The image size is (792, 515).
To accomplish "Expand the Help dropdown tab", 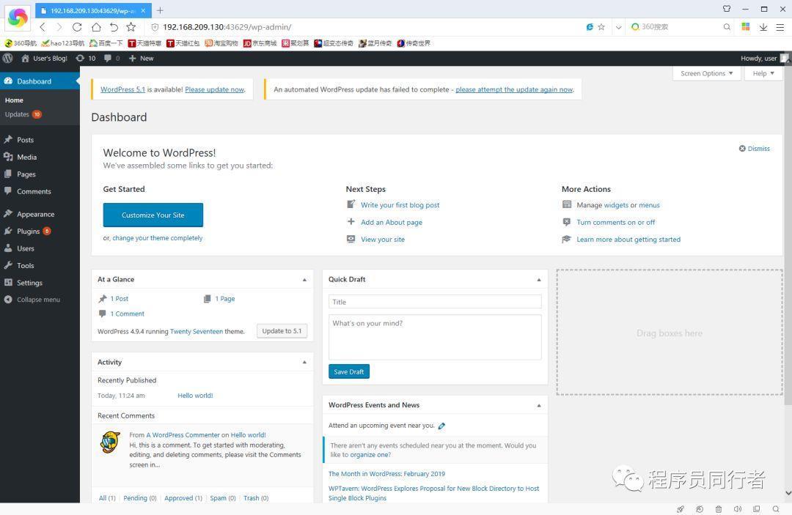I will 763,73.
